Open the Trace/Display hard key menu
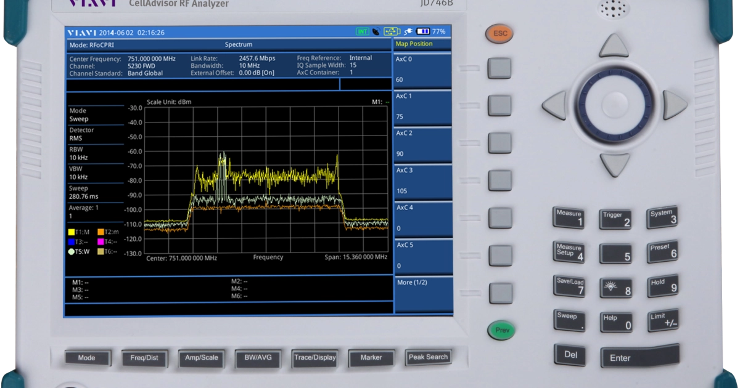 click(314, 358)
